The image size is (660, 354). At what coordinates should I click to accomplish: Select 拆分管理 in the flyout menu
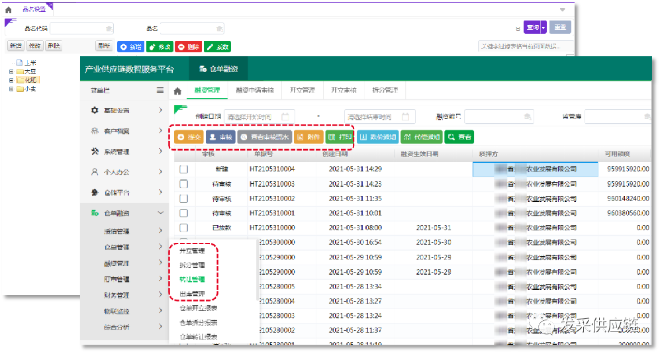pos(192,265)
